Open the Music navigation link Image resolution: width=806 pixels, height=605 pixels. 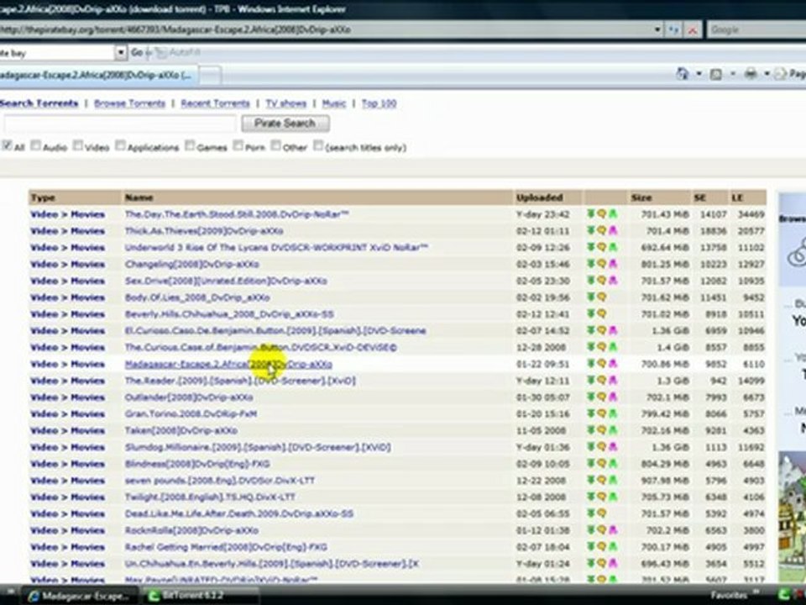pos(334,103)
